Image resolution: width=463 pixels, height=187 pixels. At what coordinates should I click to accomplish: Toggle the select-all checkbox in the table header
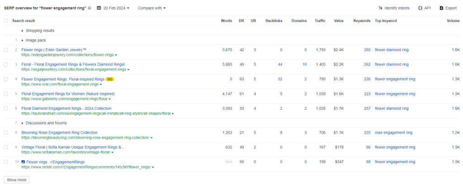click(x=6, y=21)
